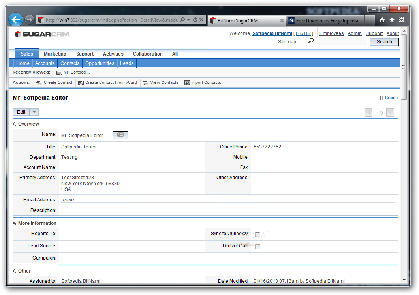The width and height of the screenshot is (419, 295).
Task: Click the Edit button
Action: [21, 112]
